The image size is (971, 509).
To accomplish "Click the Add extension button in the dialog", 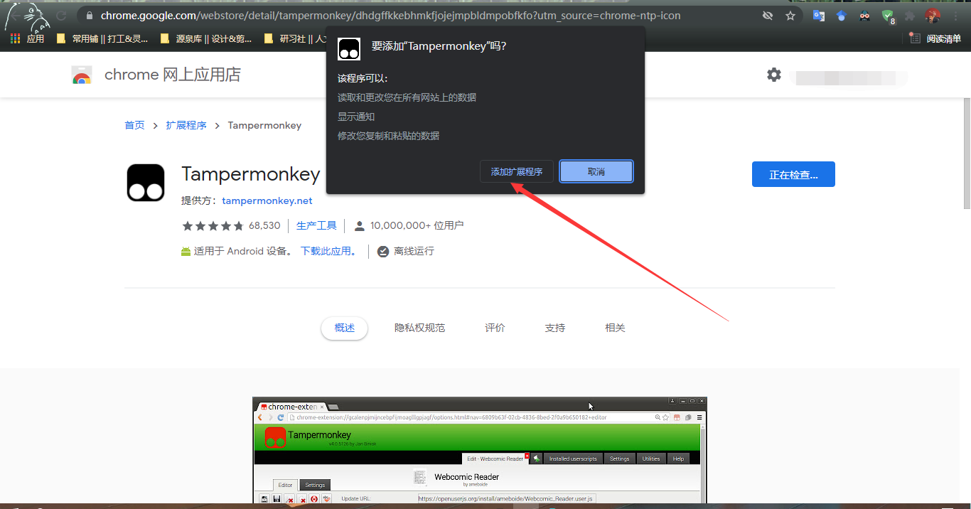I will tap(517, 171).
